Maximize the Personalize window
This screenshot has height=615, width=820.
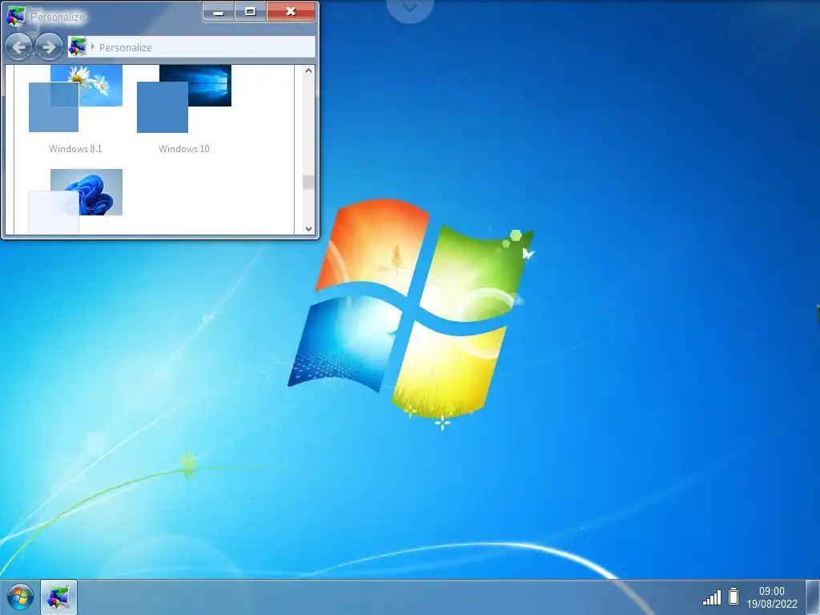point(251,11)
